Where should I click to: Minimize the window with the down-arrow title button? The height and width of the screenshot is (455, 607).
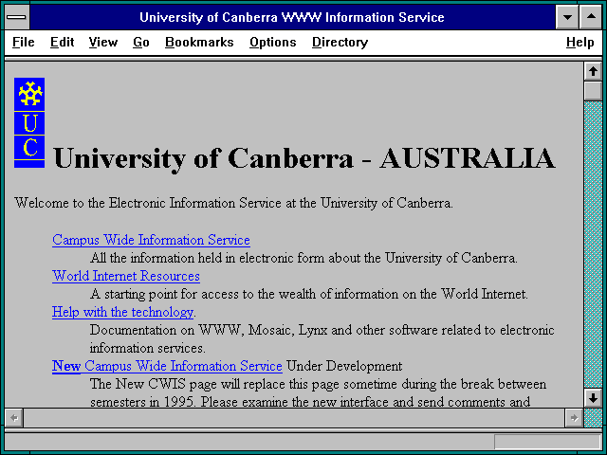pyautogui.click(x=567, y=17)
